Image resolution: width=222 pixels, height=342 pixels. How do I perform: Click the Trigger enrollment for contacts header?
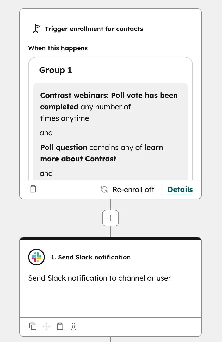tap(94, 29)
